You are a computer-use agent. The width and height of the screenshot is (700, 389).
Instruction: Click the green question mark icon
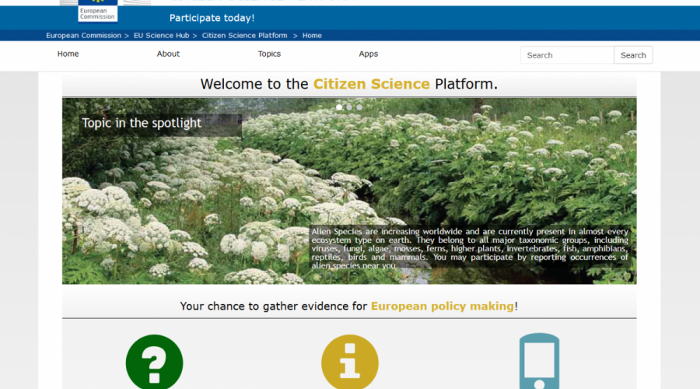click(154, 363)
